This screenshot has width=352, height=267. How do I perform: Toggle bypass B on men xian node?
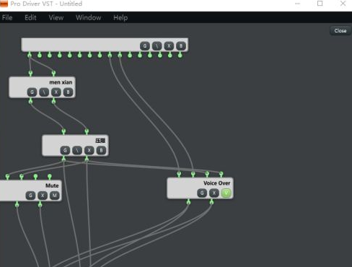tap(68, 92)
